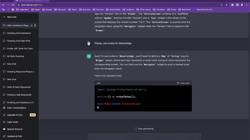
Task: Click the user avatar beside the routes request
Action: tap(89, 43)
